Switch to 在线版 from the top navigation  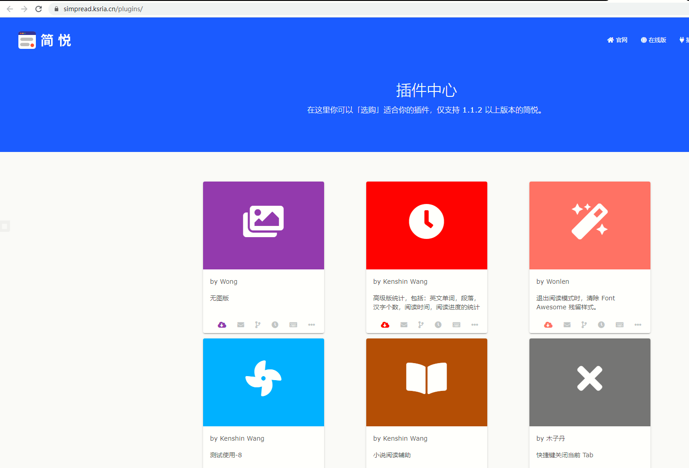(653, 40)
